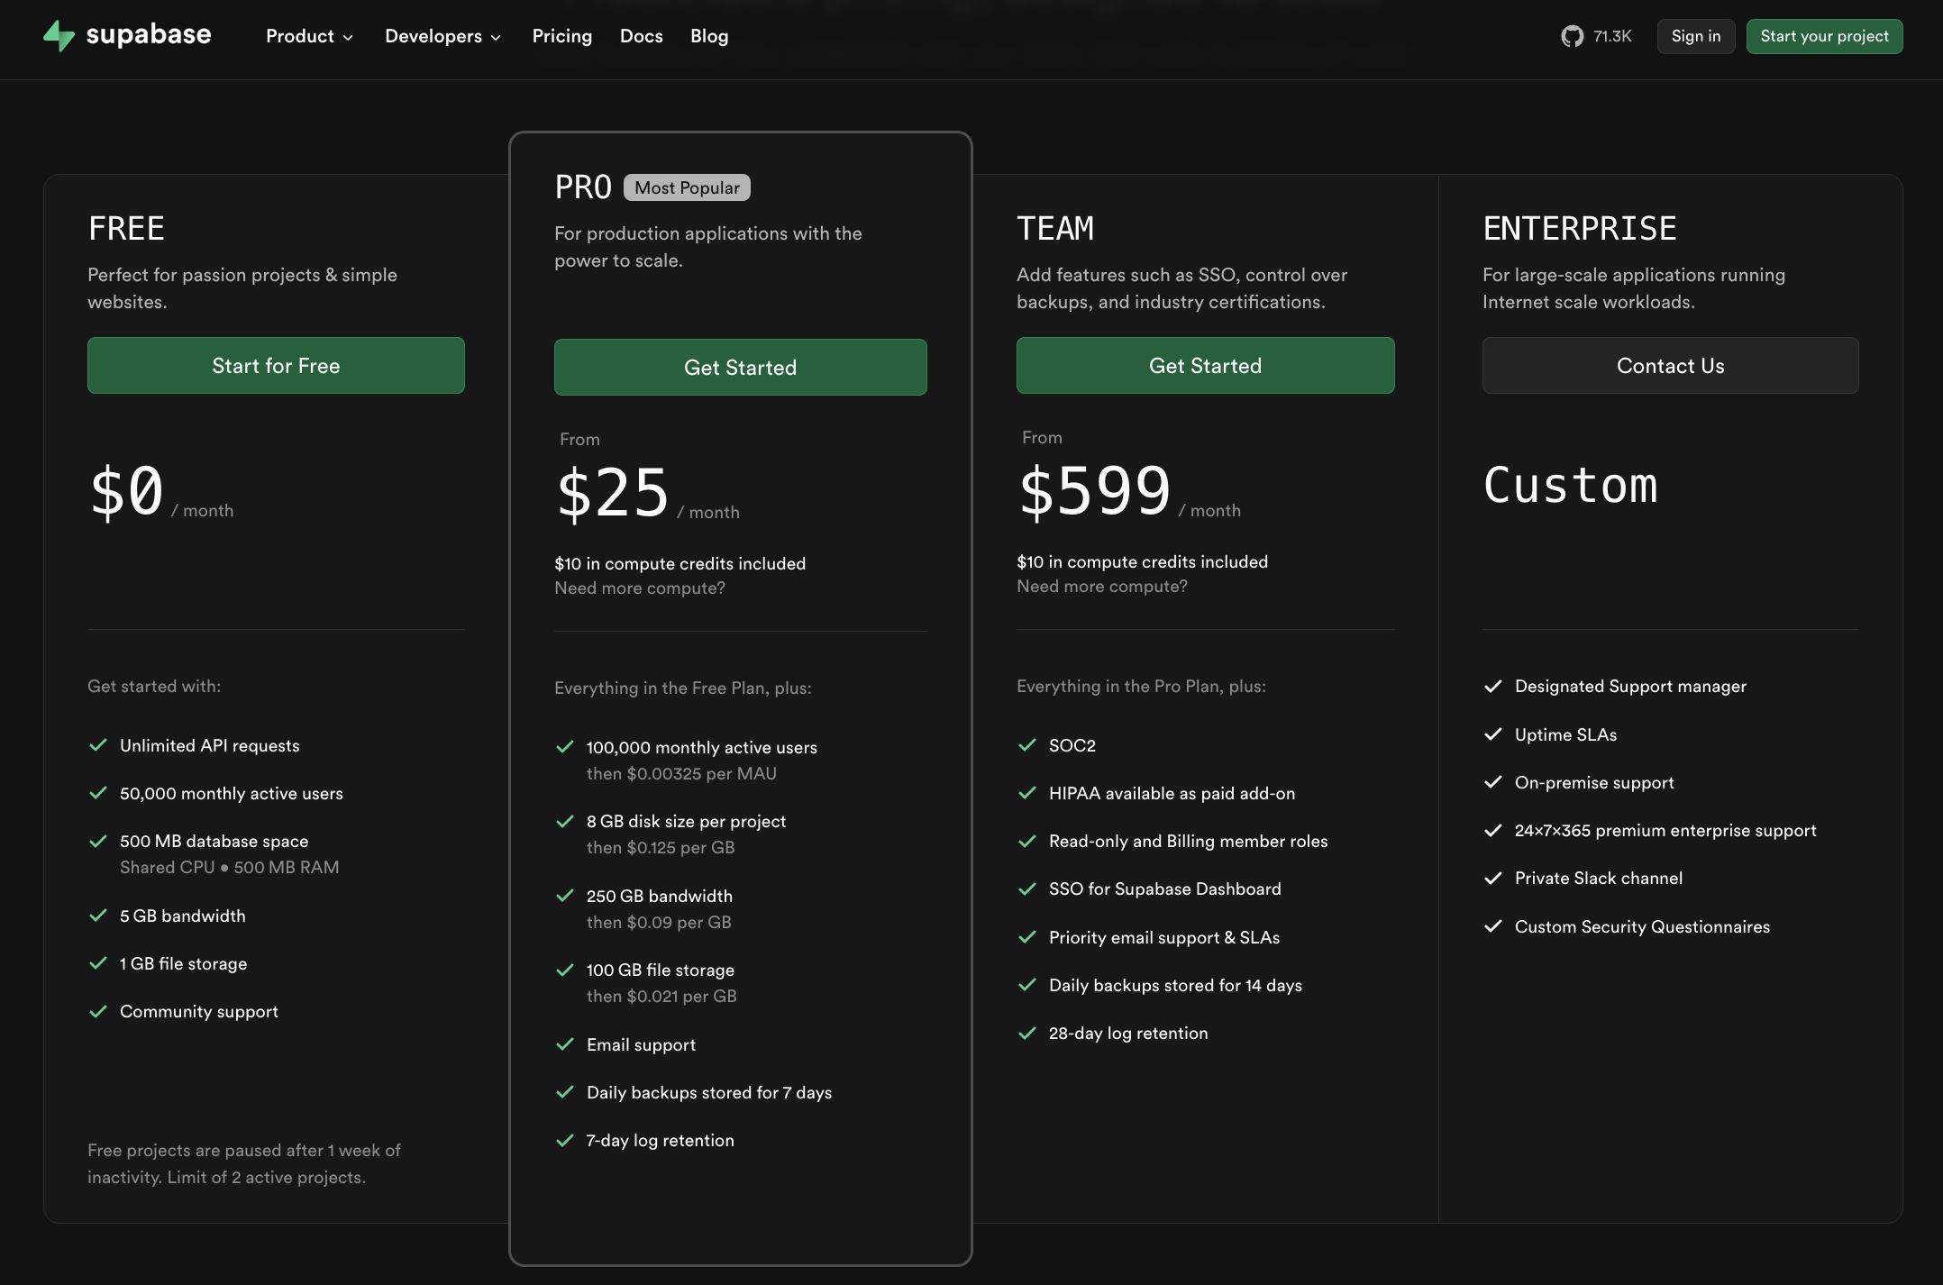Click checkmark beside HIPAA available add-on
The image size is (1943, 1285).
(1027, 793)
